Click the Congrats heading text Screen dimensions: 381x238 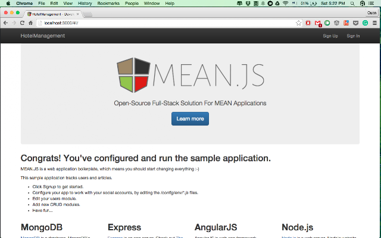145,158
